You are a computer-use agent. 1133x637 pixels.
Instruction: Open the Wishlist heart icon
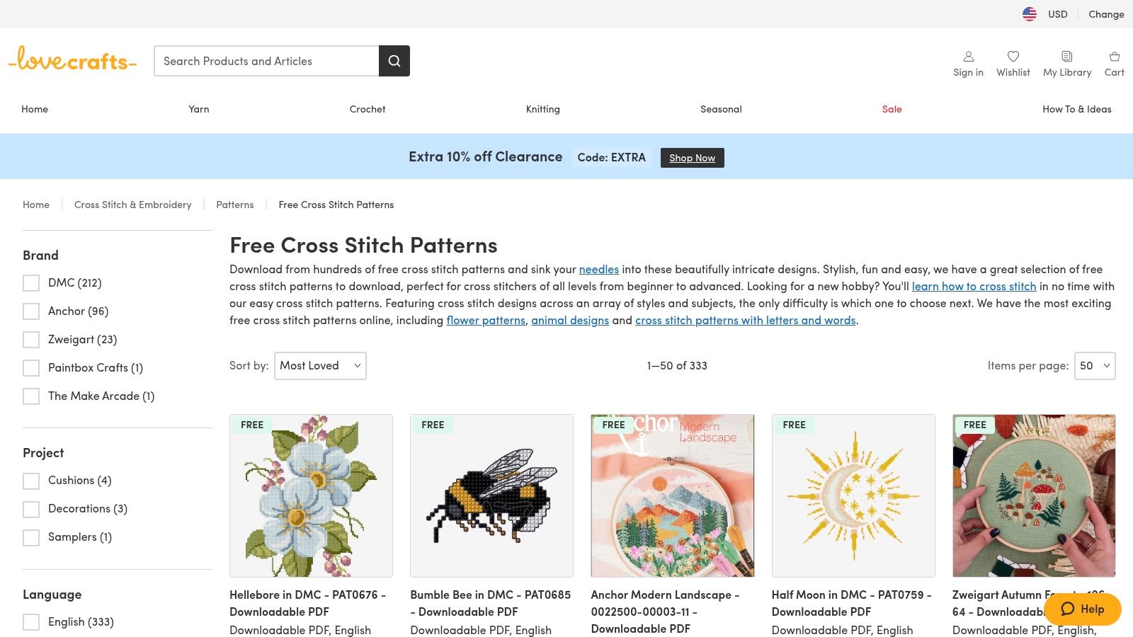(1013, 57)
